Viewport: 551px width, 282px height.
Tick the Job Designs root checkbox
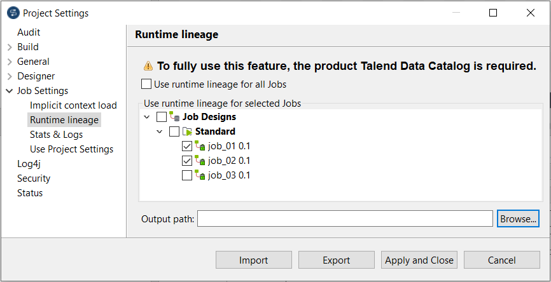pos(162,117)
